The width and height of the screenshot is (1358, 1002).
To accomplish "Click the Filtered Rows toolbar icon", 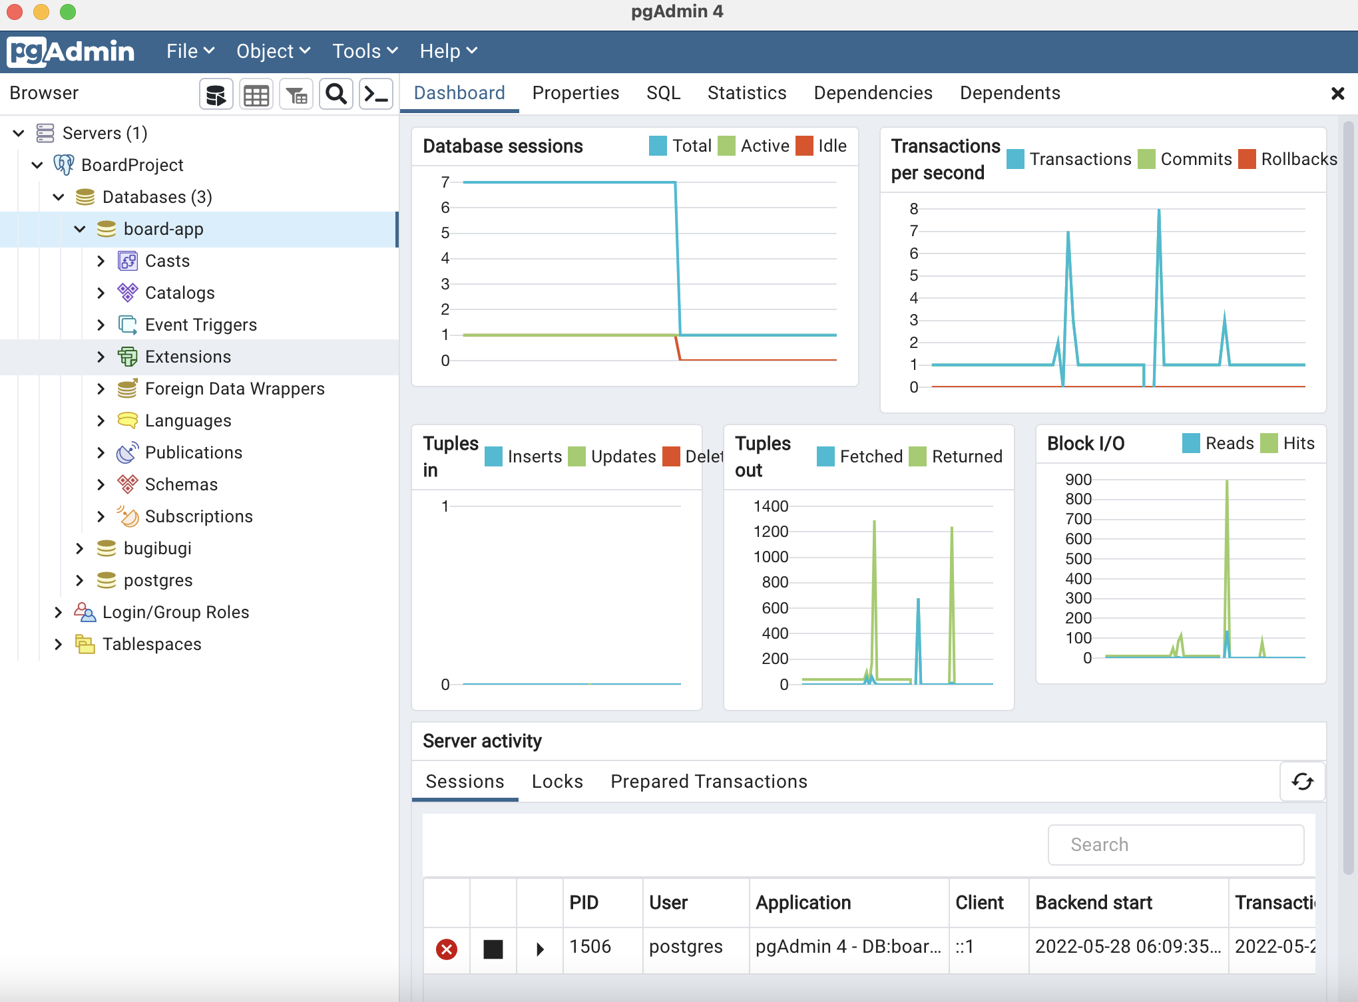I will coord(296,94).
